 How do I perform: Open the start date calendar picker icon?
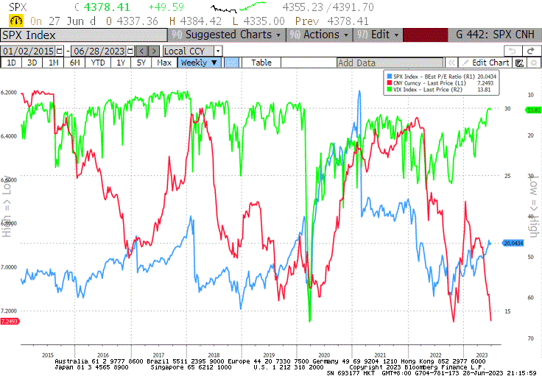pyautogui.click(x=60, y=51)
